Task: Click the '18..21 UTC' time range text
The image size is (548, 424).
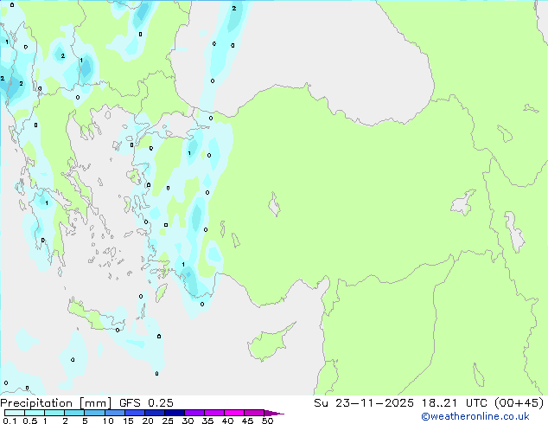Action: (454, 403)
